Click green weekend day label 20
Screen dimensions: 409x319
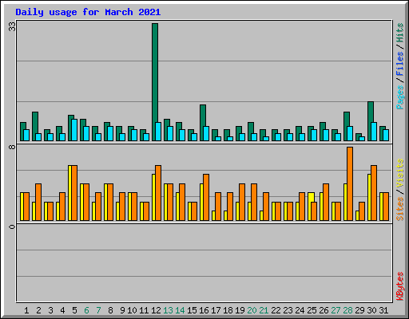[x=252, y=310]
